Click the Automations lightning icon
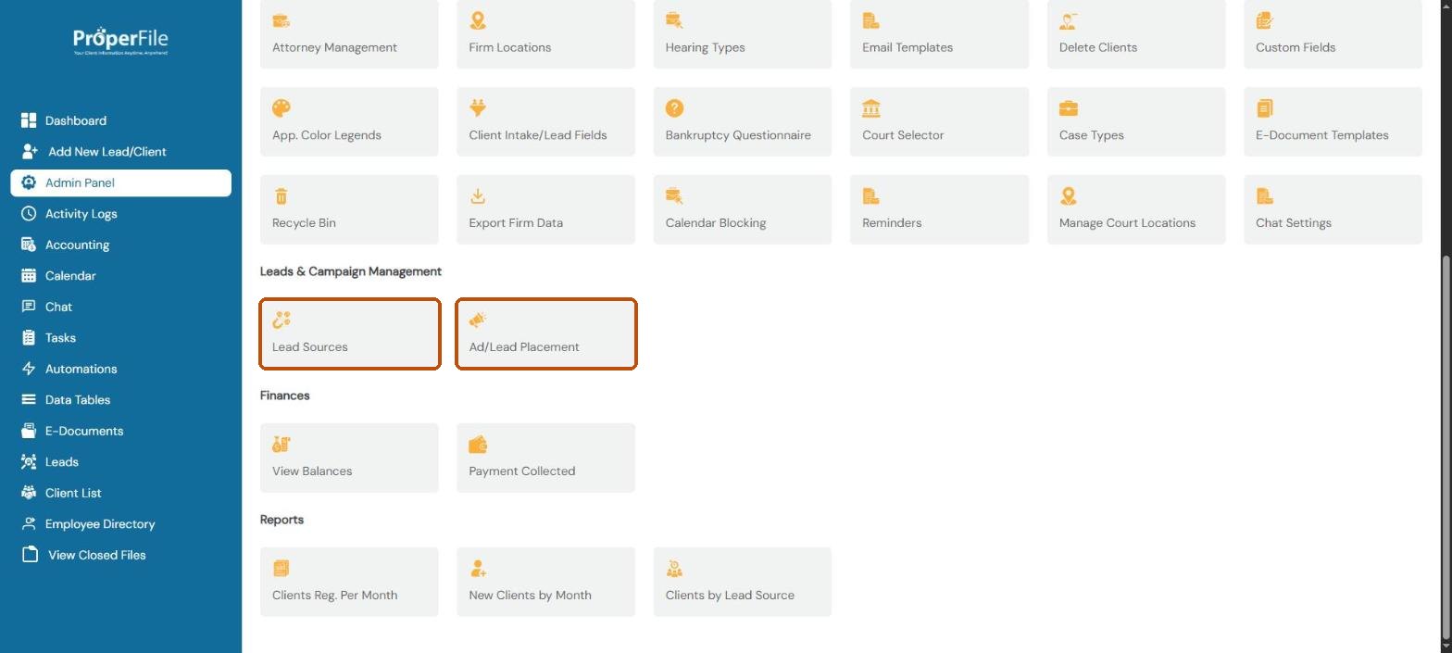This screenshot has height=653, width=1452. (29, 369)
